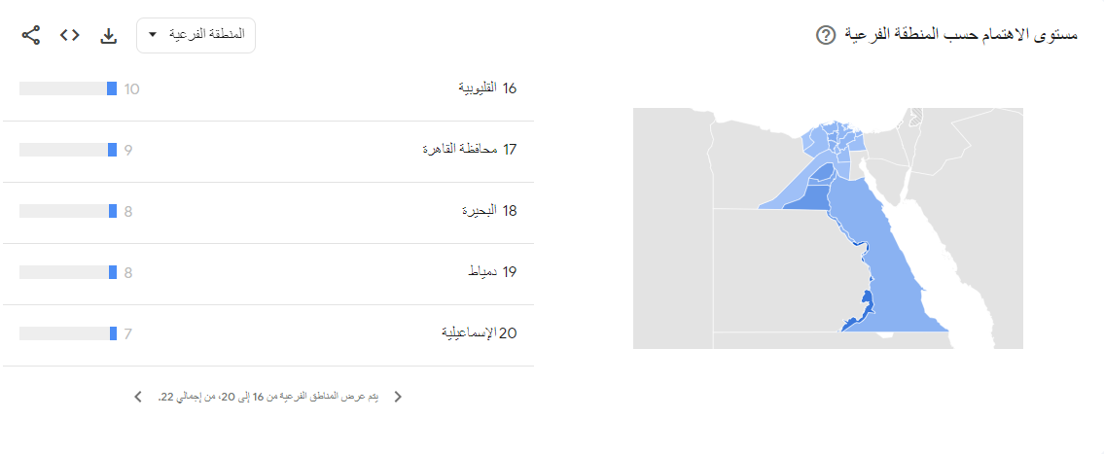Click the interest bar for القليوبية
Screen dimensions: 1104x454
68,88
